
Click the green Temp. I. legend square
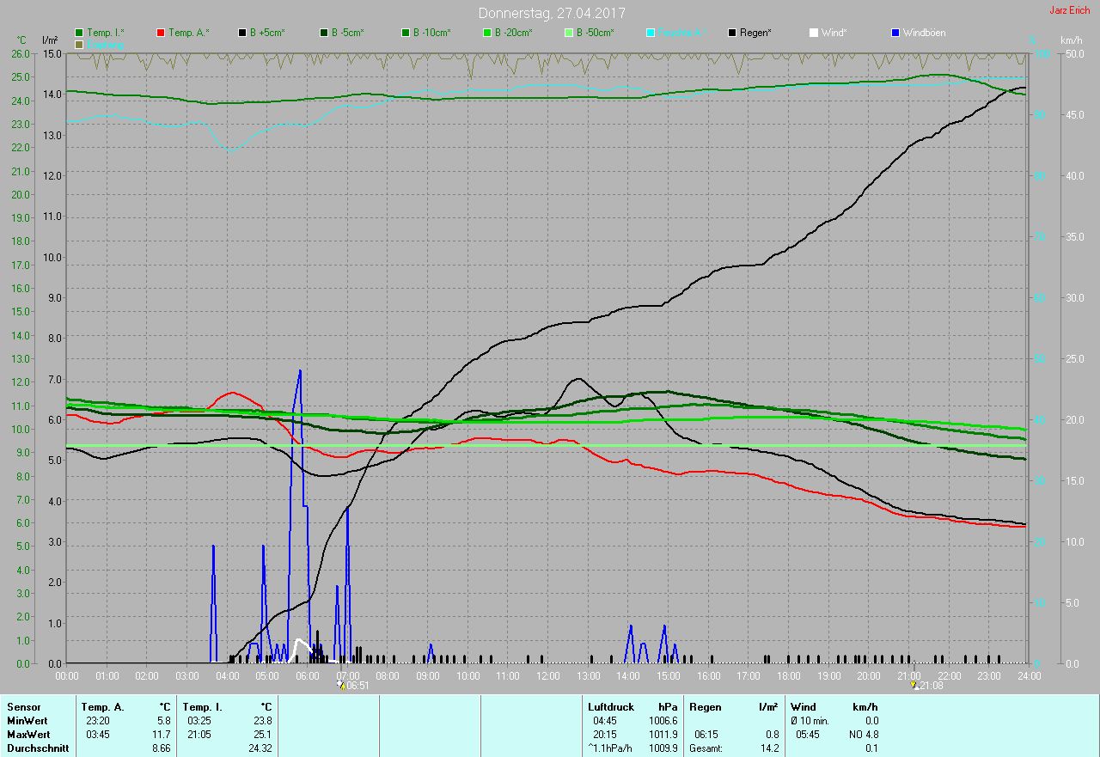[79, 33]
